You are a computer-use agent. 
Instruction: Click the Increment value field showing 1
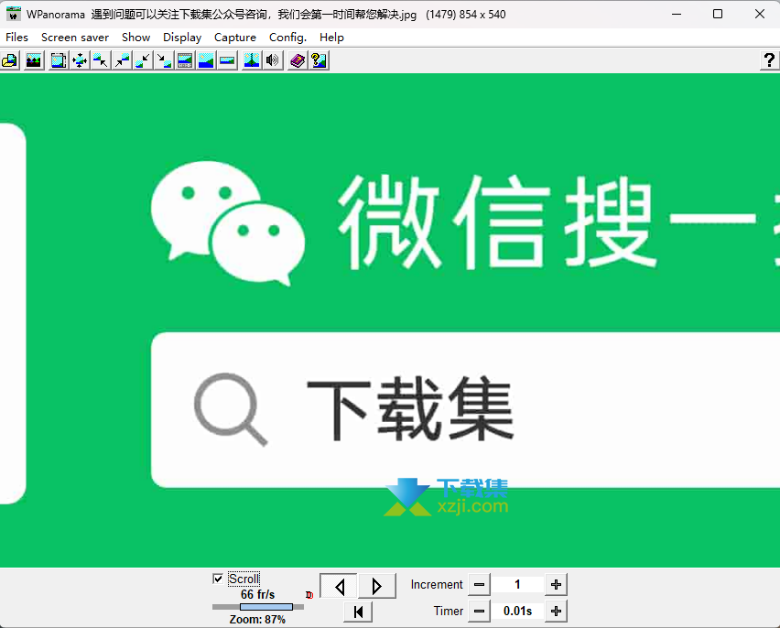(x=517, y=585)
